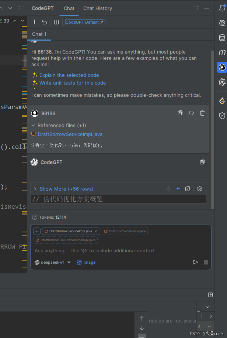Hide the CodeGPT tool window
Screen dimensions: 227x338
(x=207, y=8)
